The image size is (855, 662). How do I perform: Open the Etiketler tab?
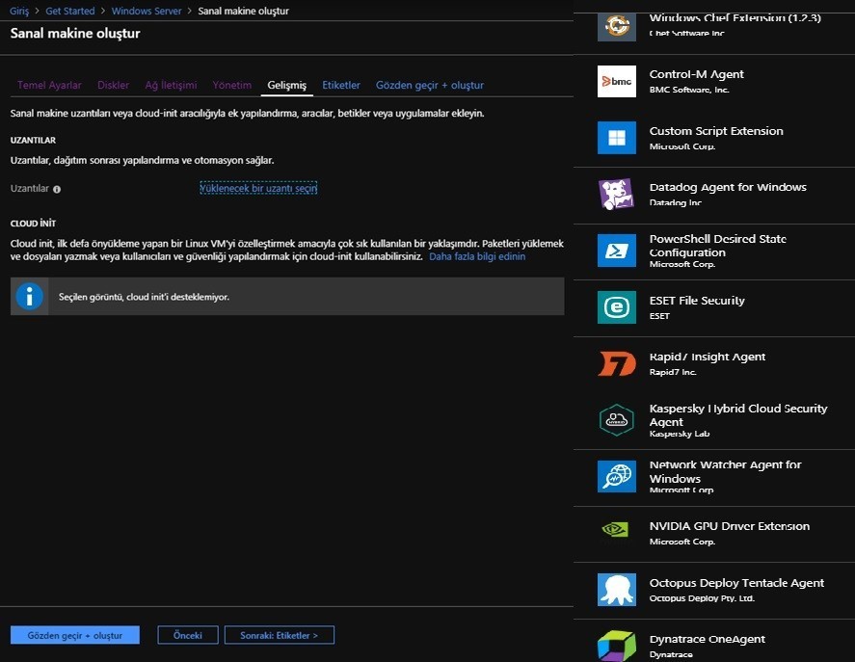[341, 85]
